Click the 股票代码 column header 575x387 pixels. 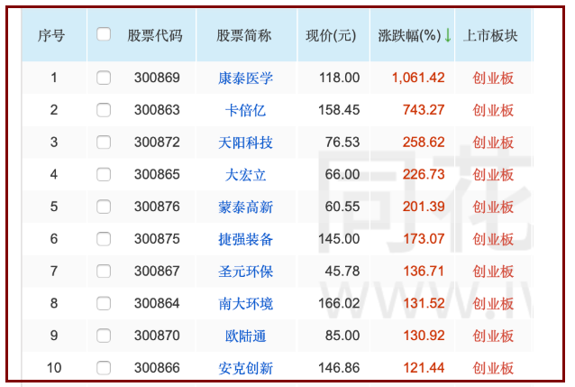[x=155, y=35]
